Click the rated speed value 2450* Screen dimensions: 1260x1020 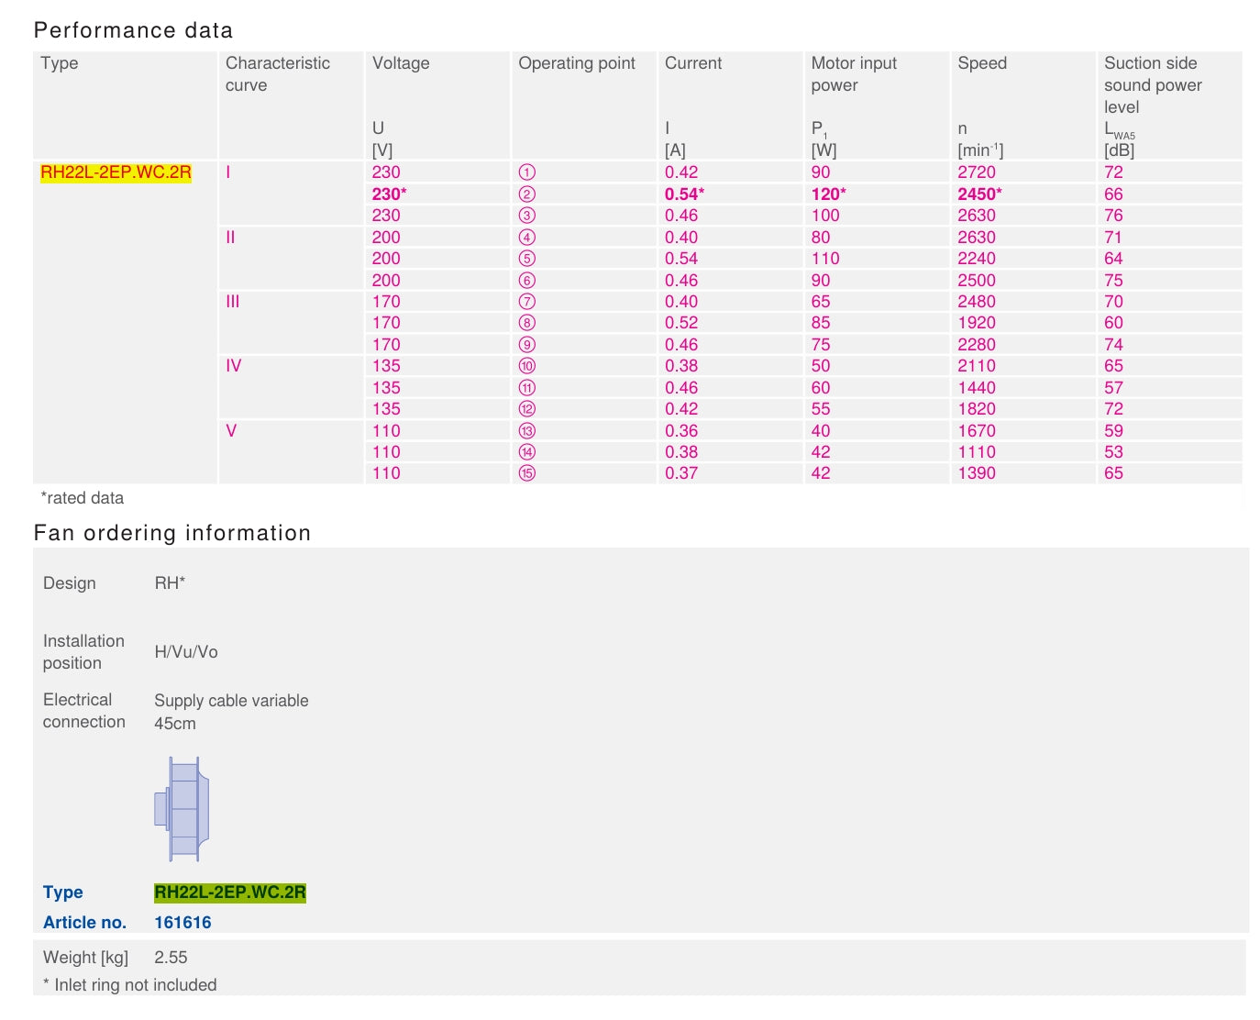[x=979, y=194]
